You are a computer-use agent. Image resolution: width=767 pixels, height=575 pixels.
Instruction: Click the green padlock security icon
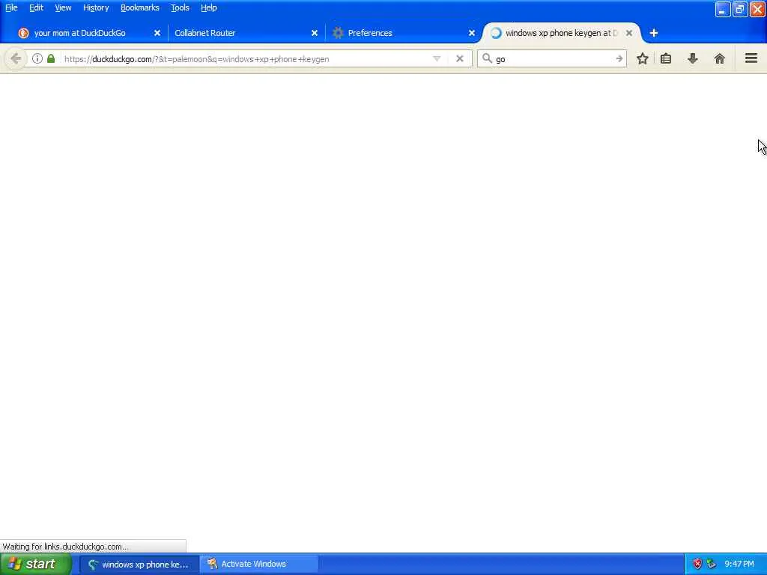click(x=51, y=58)
